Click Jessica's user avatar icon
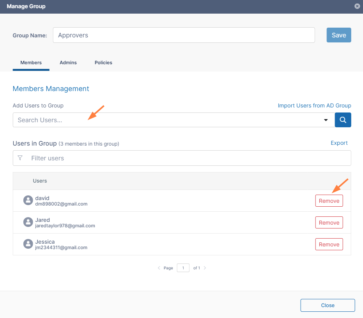 point(28,244)
